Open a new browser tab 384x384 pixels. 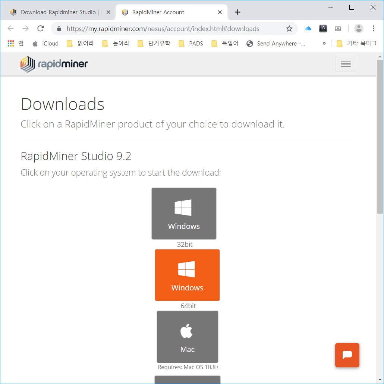pyautogui.click(x=237, y=12)
